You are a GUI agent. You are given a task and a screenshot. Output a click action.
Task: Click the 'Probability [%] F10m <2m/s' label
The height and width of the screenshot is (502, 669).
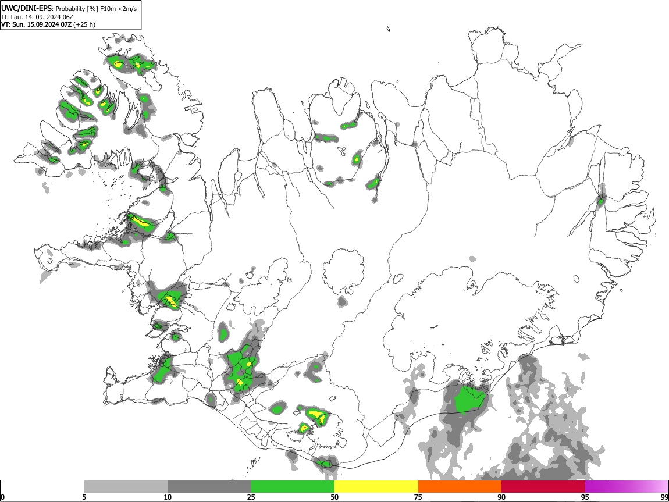tap(97, 9)
